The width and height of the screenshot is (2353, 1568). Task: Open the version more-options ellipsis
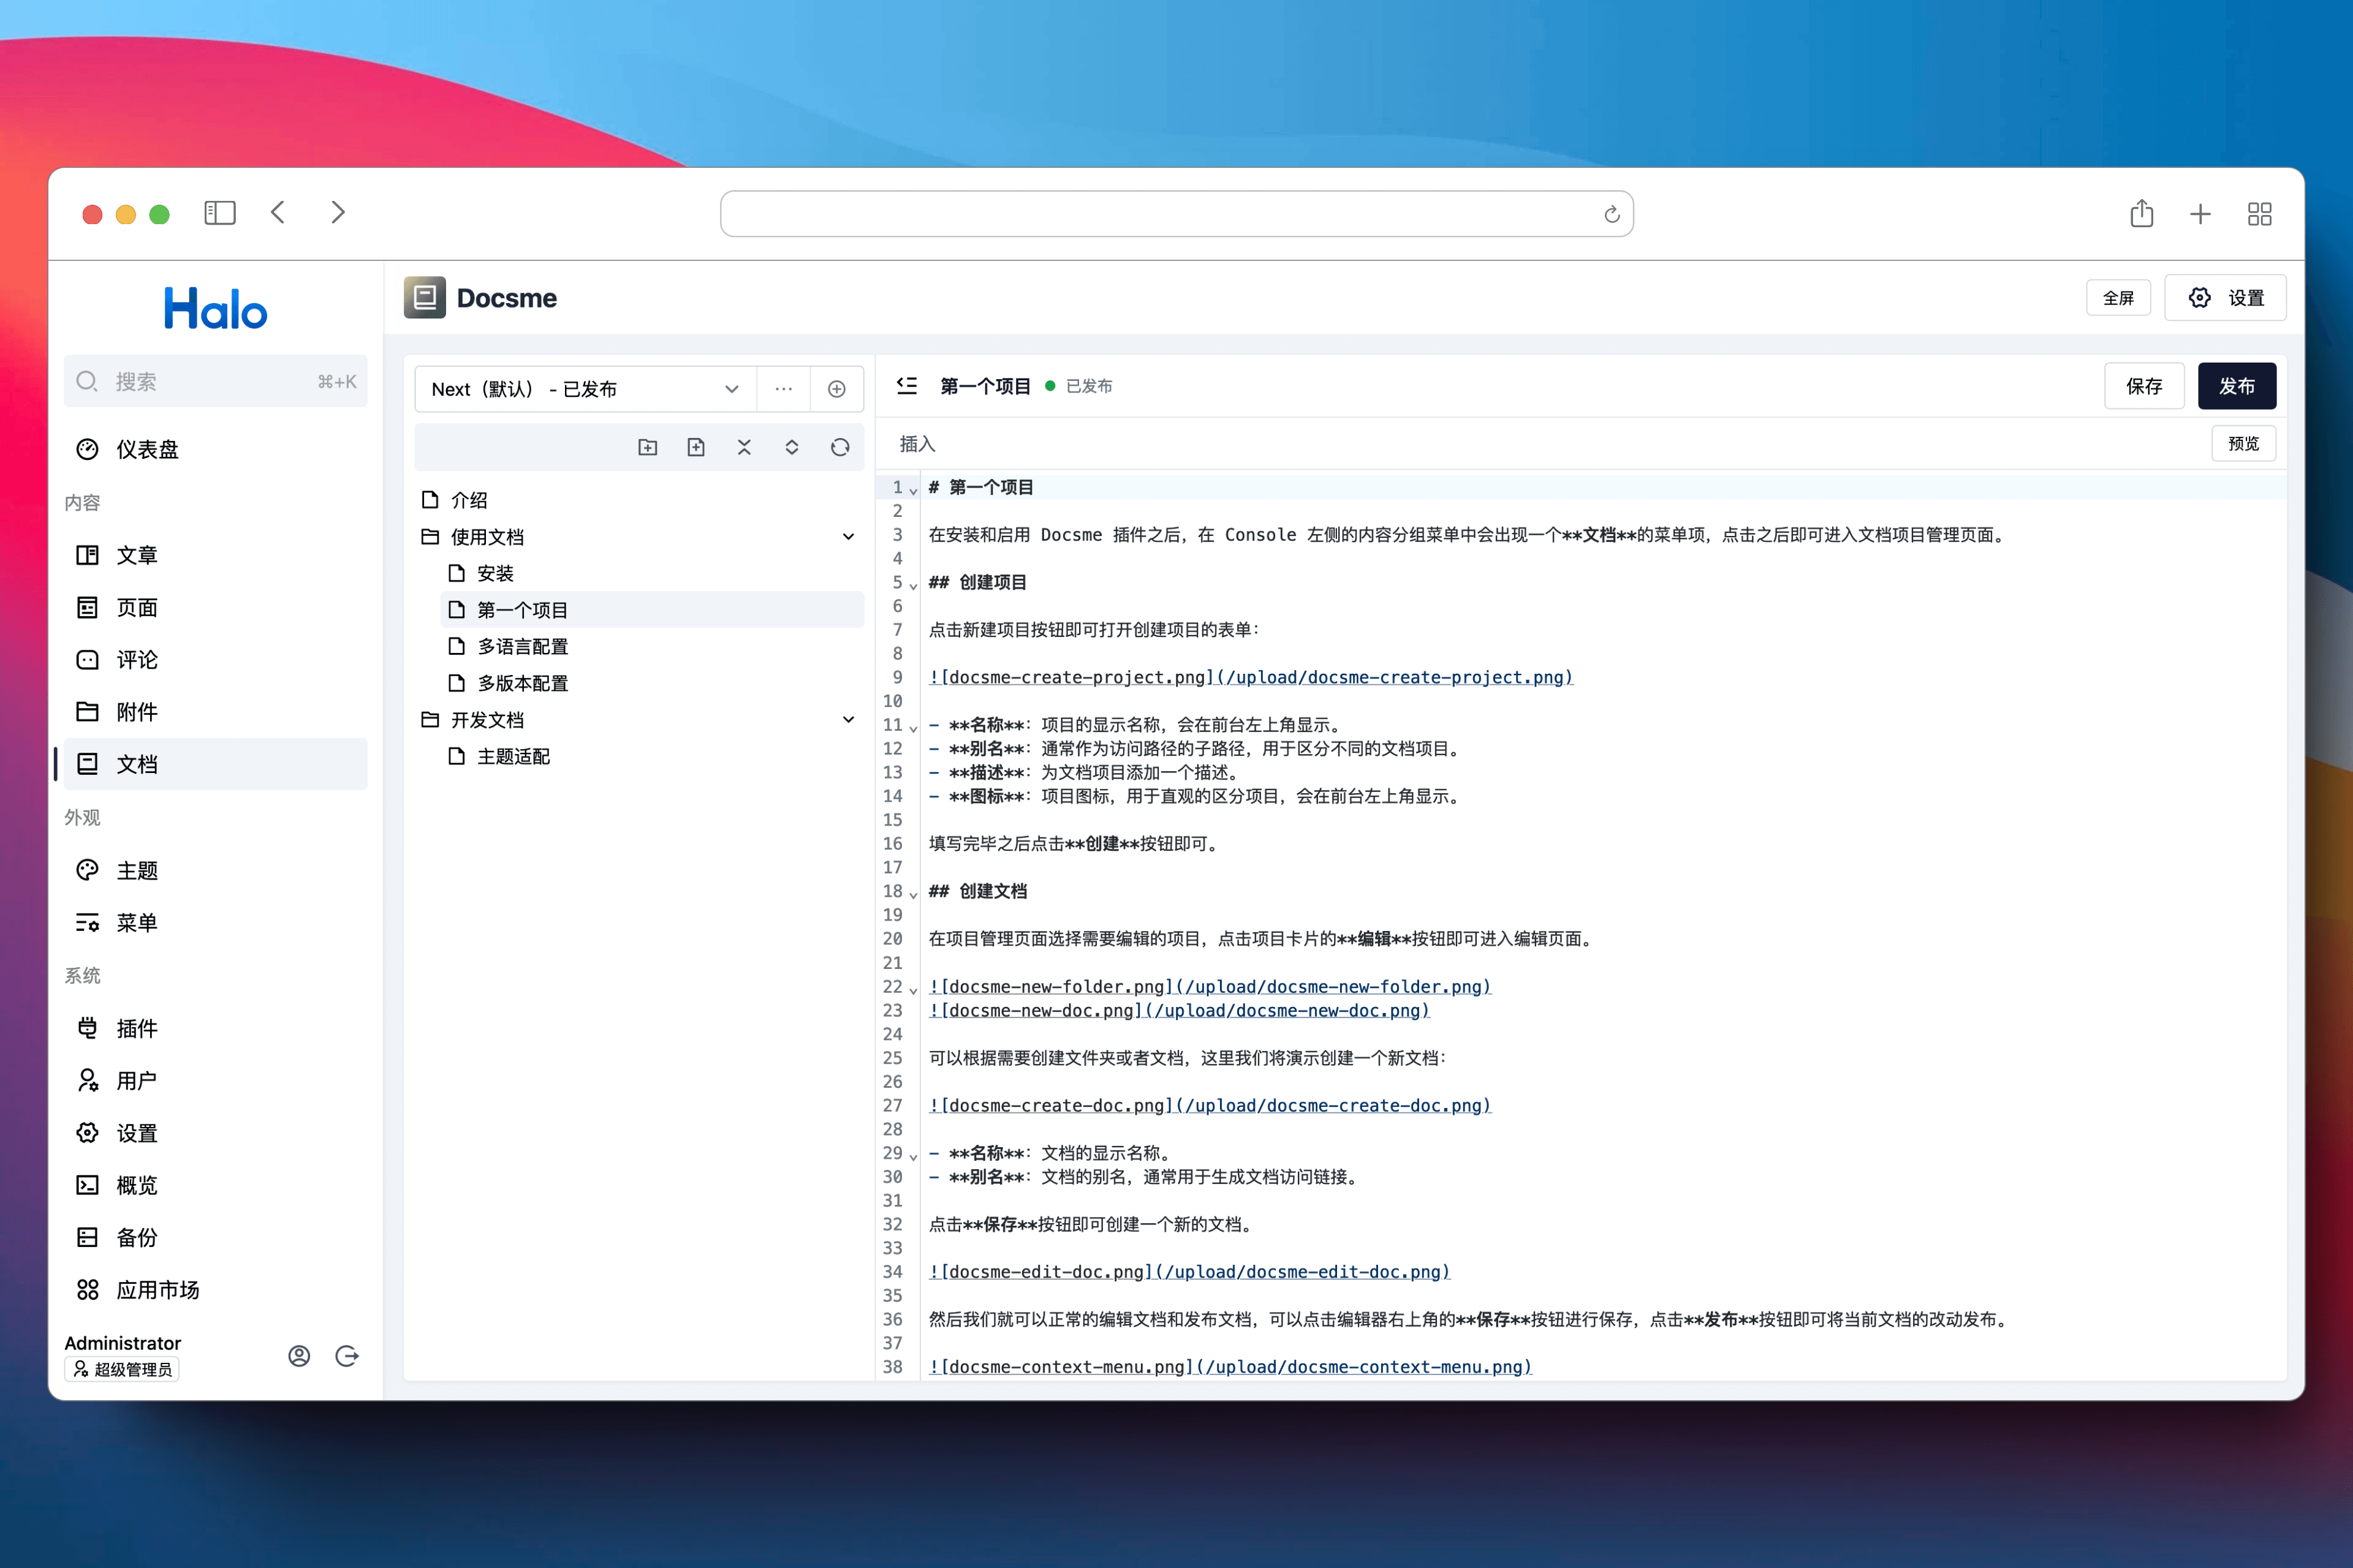click(x=783, y=389)
